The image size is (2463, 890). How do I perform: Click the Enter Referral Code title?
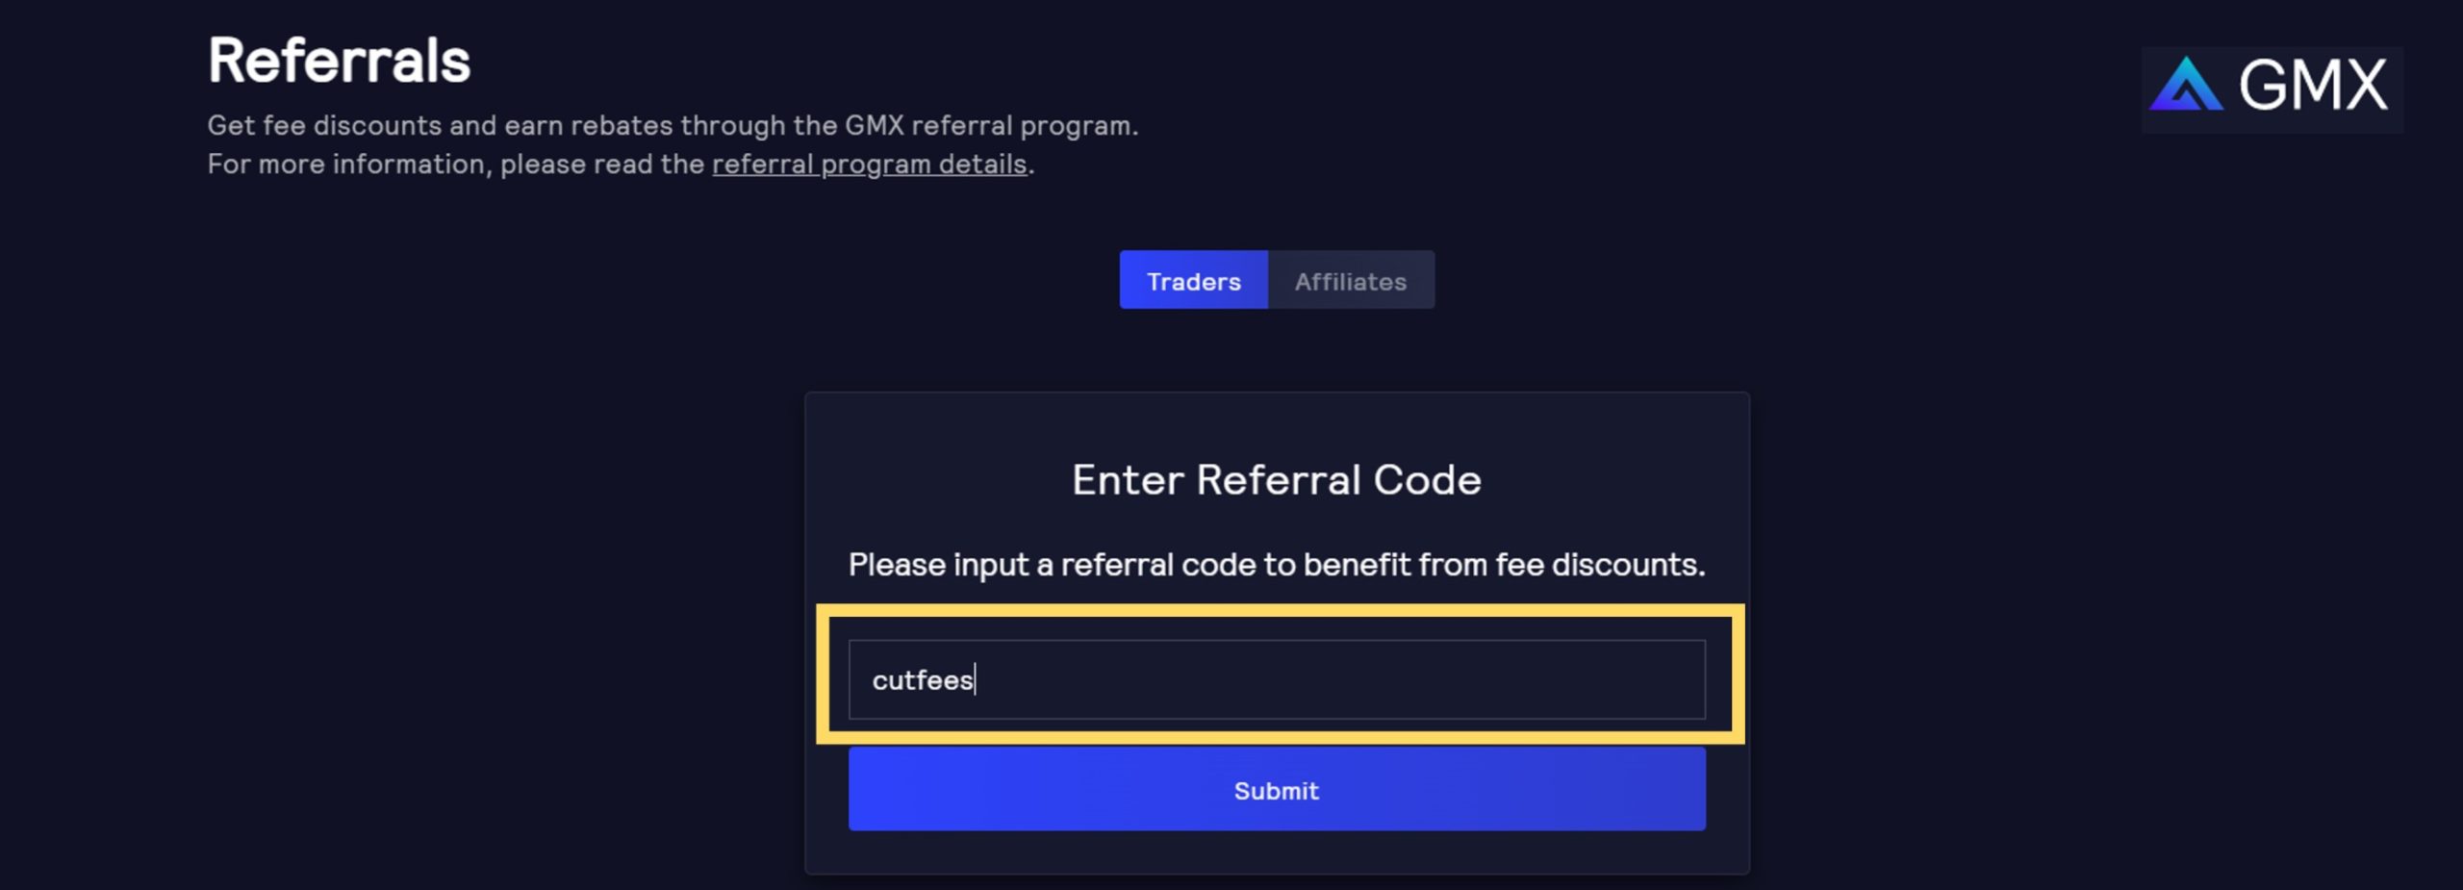[x=1277, y=479]
